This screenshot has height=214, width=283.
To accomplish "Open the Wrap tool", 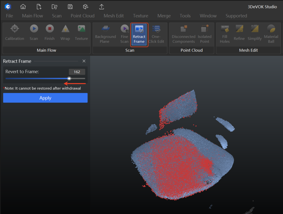I will [x=65, y=33].
